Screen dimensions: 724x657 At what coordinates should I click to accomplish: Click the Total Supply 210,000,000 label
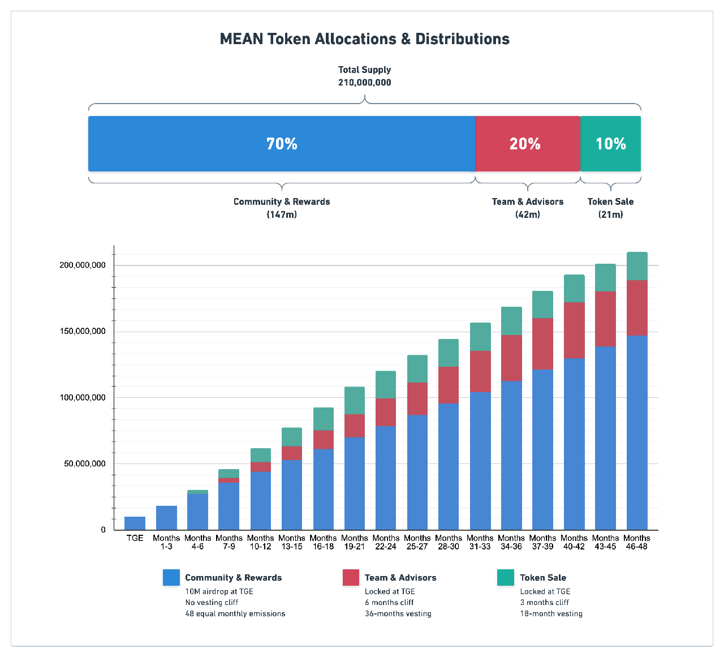(x=365, y=76)
